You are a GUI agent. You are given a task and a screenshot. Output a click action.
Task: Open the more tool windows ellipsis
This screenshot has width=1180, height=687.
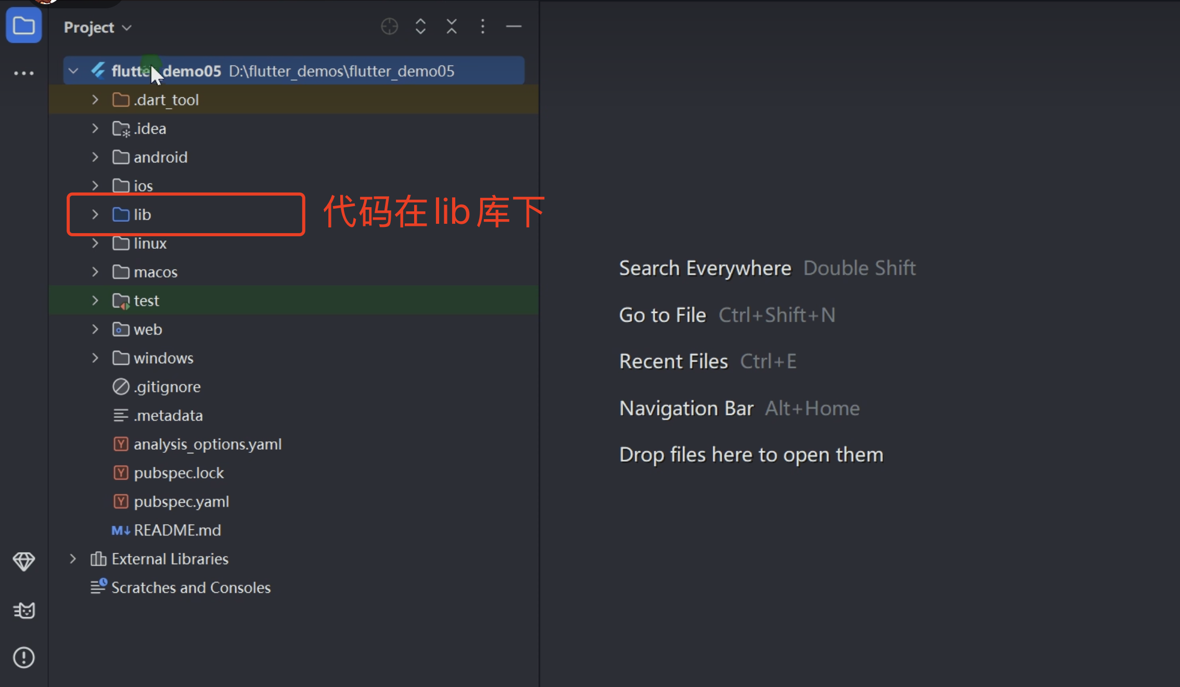click(x=24, y=73)
